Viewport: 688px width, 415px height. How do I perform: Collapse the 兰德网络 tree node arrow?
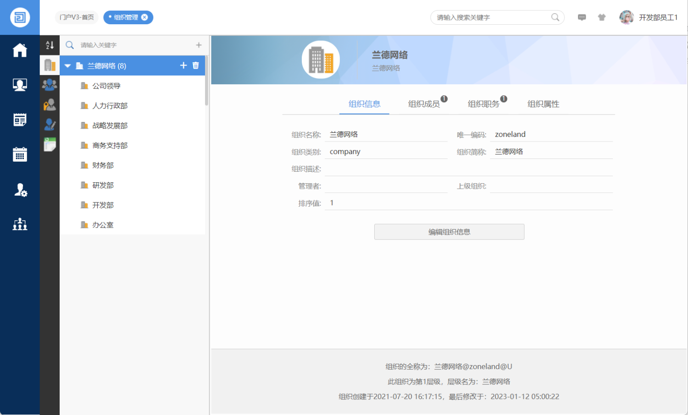point(68,66)
